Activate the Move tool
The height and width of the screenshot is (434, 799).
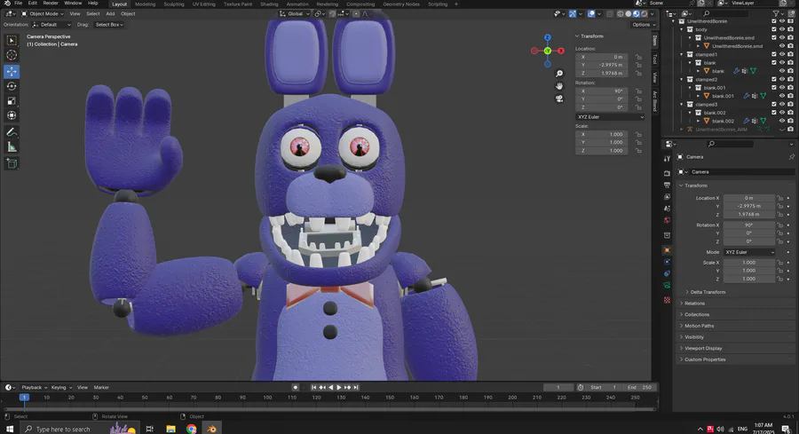[x=12, y=72]
